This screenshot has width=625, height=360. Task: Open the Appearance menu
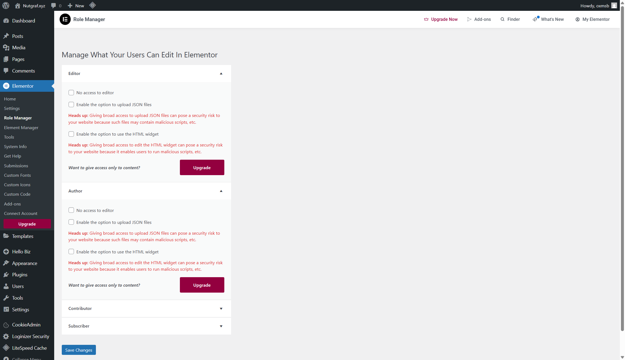24,263
